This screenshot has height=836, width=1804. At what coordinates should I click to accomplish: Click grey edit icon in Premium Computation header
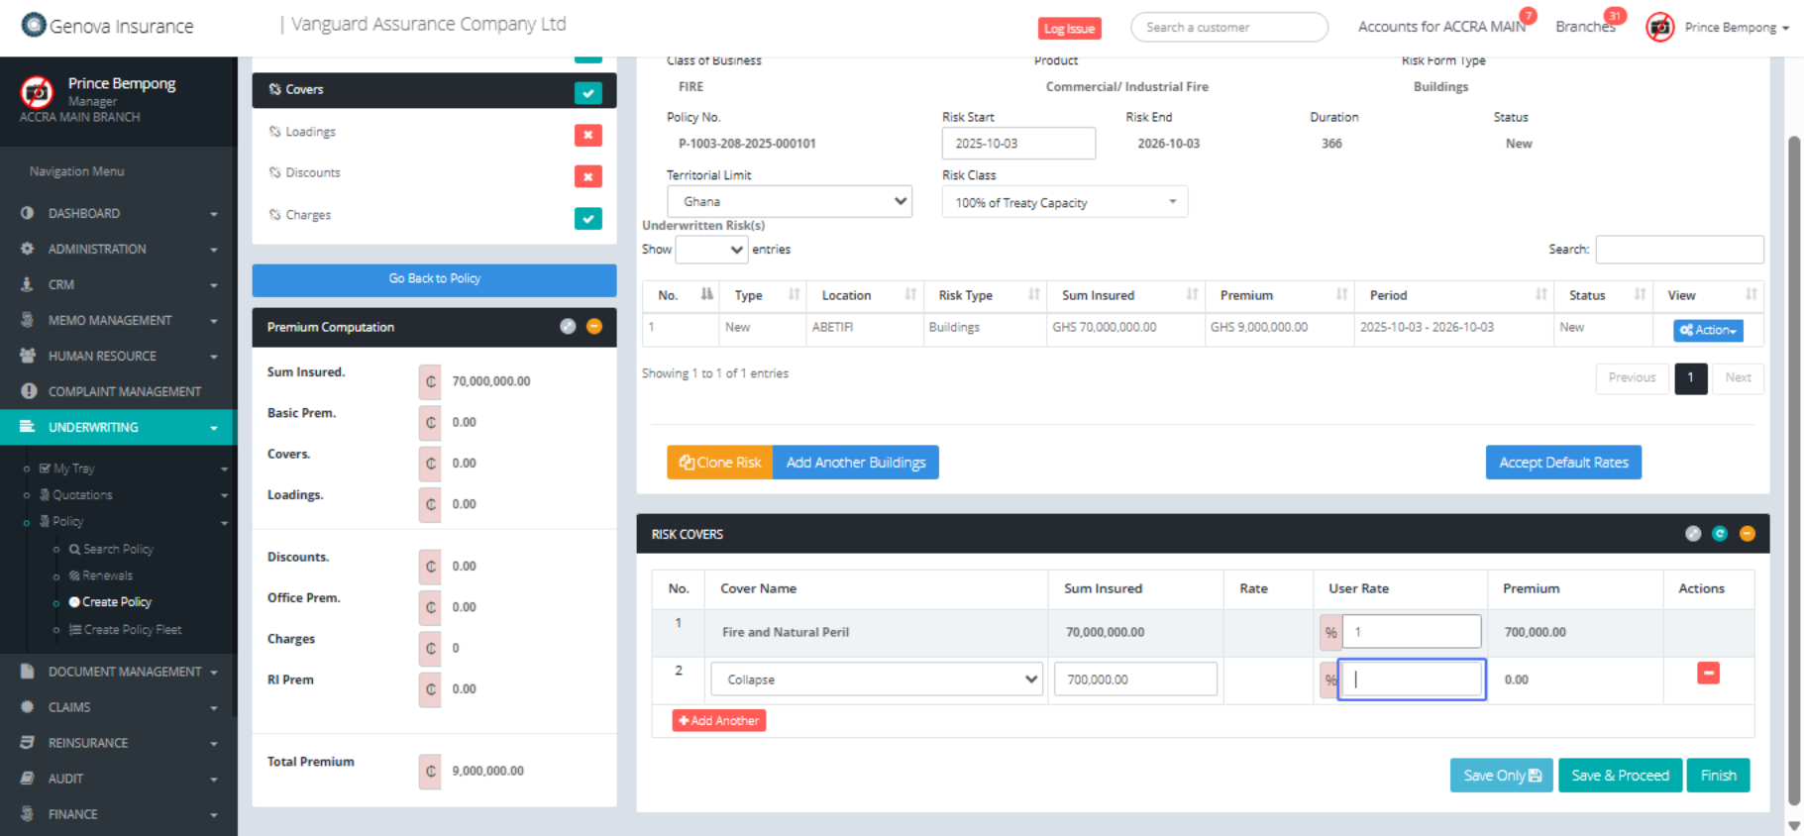tap(568, 327)
